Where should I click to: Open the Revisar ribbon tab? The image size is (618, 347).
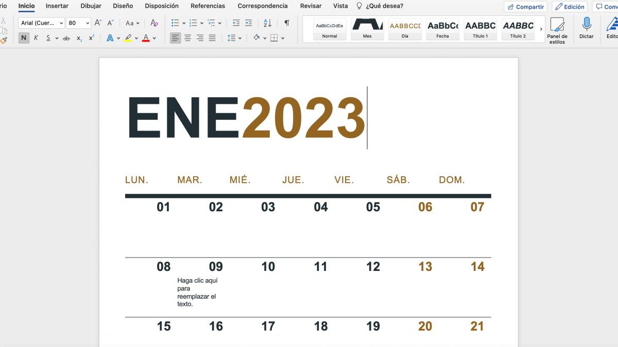310,6
